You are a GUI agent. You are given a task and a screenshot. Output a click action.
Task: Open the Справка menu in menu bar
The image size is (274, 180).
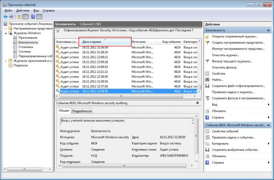[x=48, y=10]
